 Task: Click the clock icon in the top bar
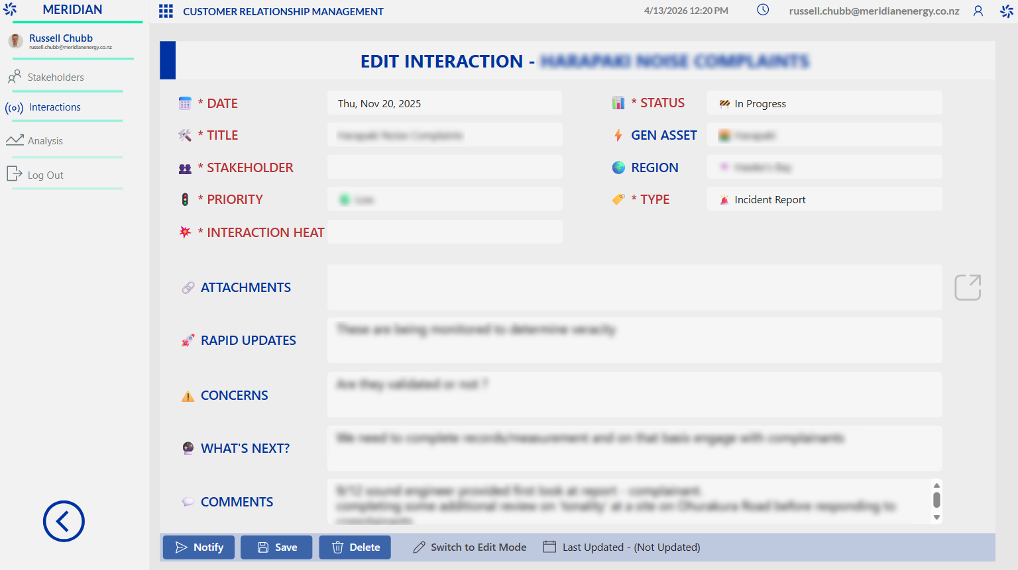click(x=763, y=10)
